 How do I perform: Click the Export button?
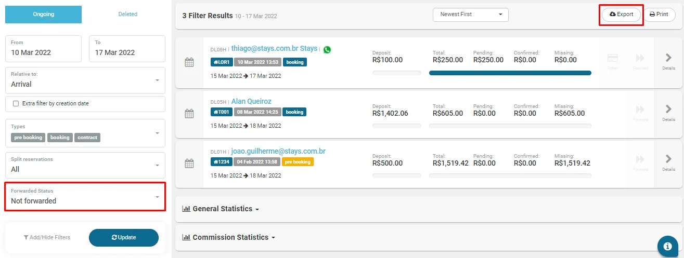tap(621, 15)
